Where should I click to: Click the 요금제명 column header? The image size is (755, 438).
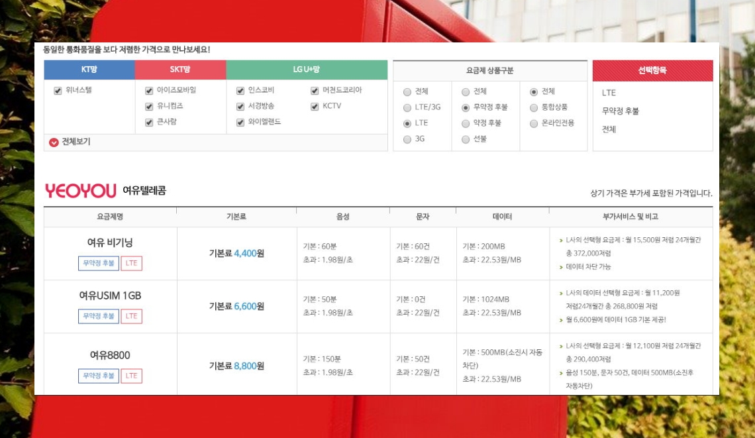tap(110, 217)
